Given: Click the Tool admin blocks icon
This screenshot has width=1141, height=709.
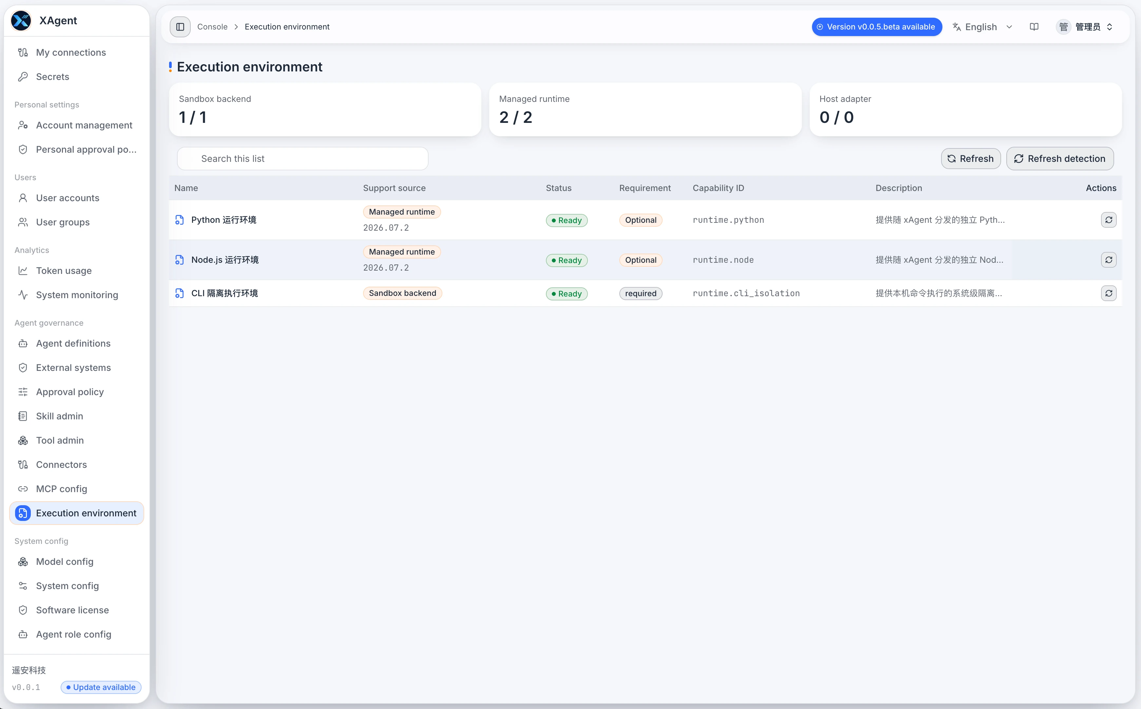Looking at the screenshot, I should [x=23, y=440].
